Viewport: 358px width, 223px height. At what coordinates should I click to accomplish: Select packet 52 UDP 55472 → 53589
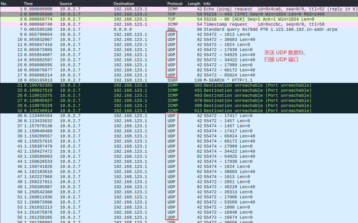[x=179, y=202]
